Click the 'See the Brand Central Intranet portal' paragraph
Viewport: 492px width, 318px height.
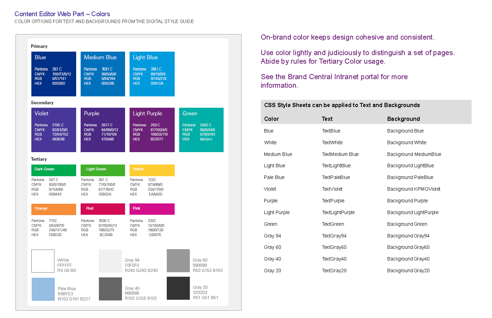pyautogui.click(x=334, y=81)
